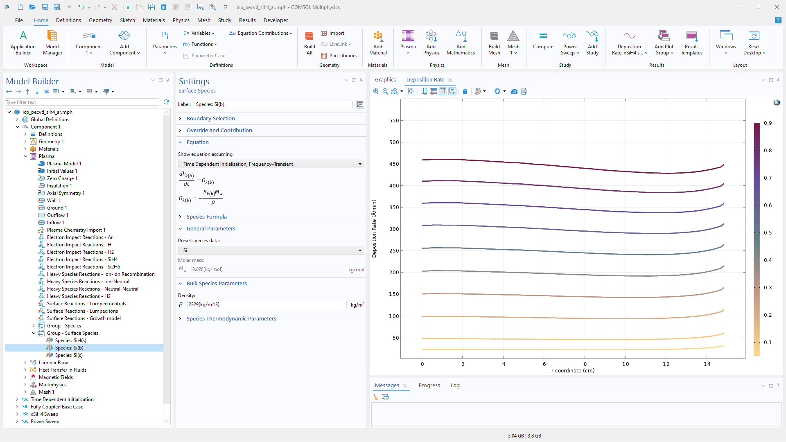
Task: Take plot image snapshot with camera icon
Action: pos(514,91)
